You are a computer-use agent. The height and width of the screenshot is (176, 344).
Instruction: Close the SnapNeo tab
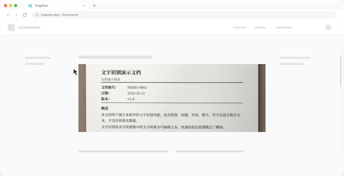pyautogui.click(x=84, y=6)
